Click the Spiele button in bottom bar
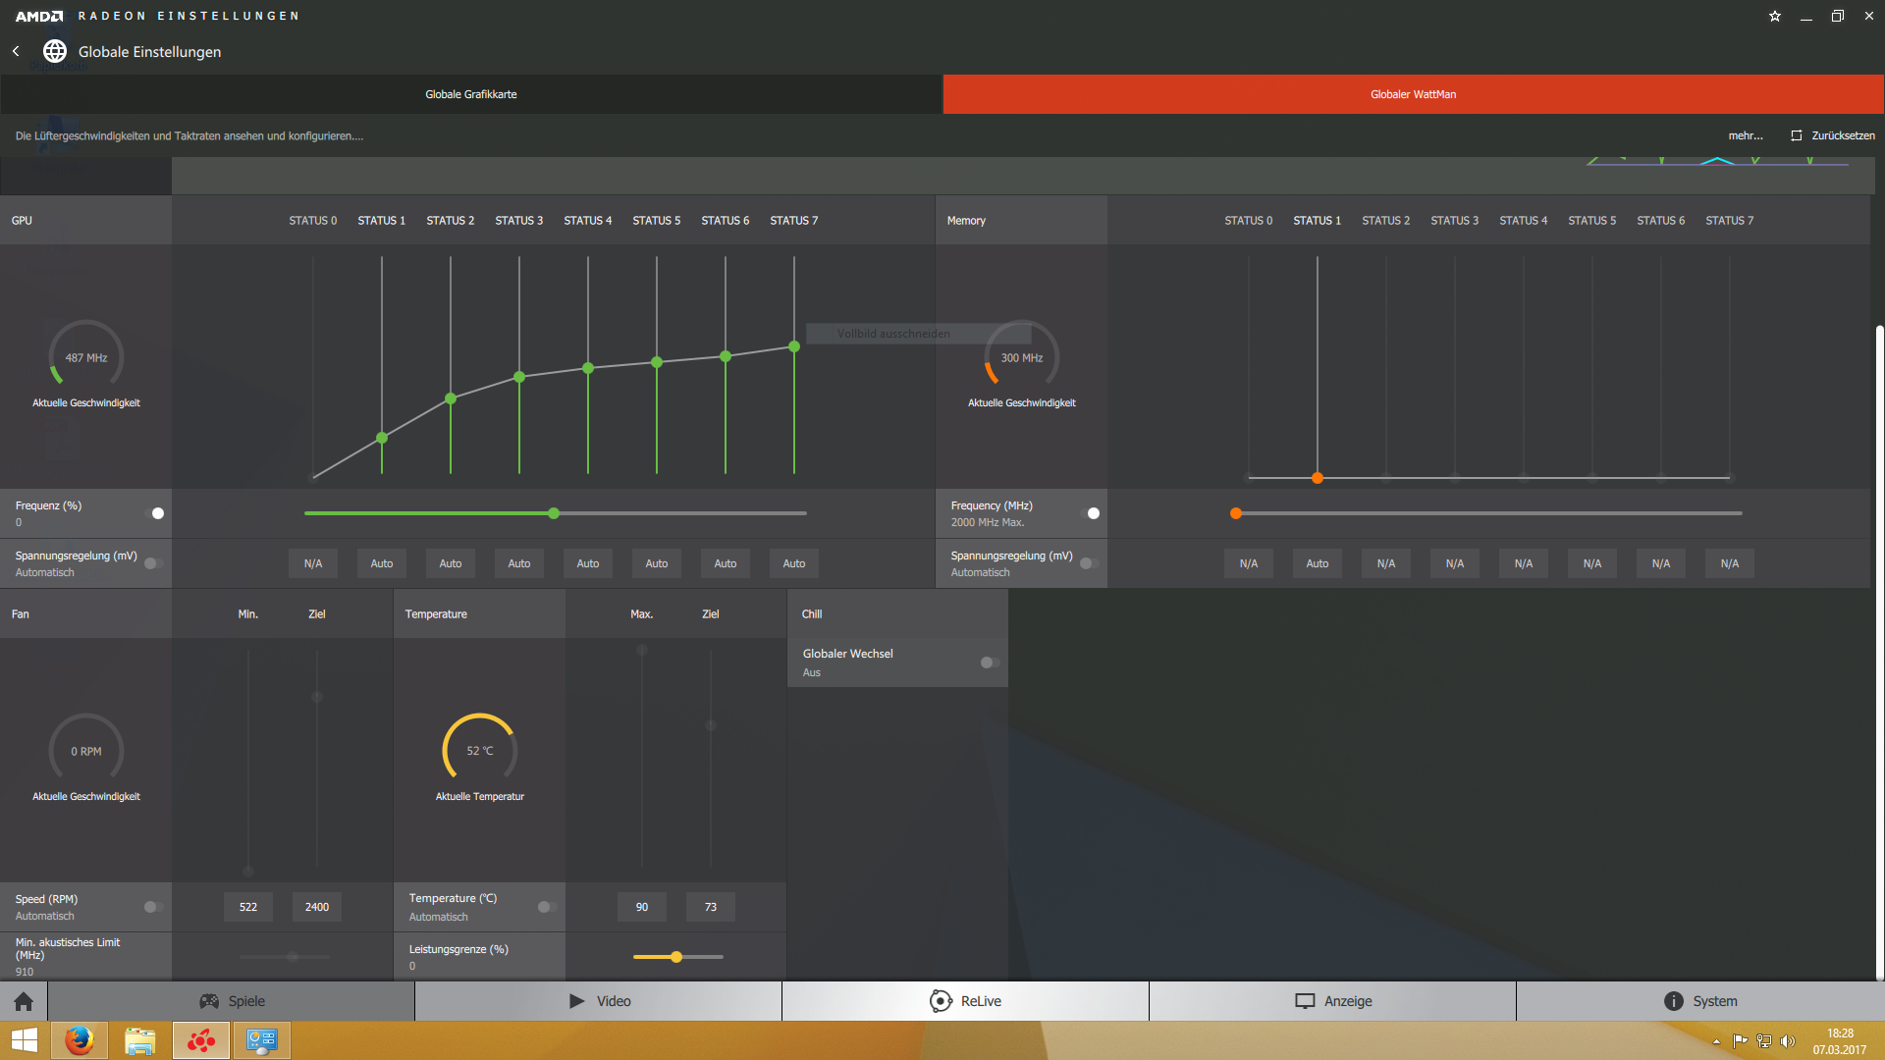This screenshot has width=1885, height=1060. tap(232, 1001)
